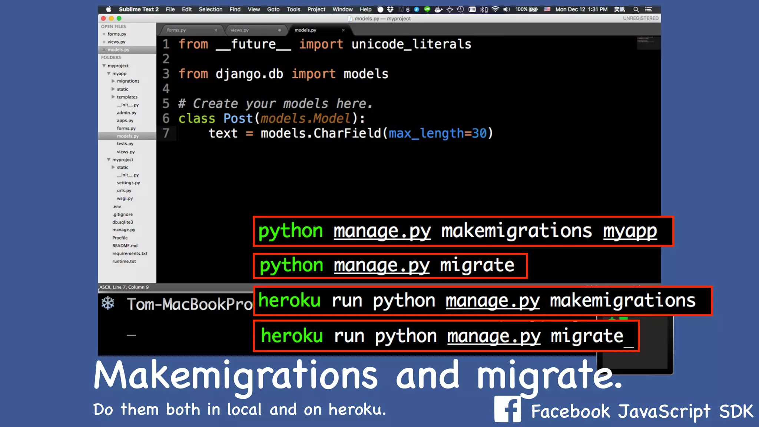Open tests.py in the sidebar

pyautogui.click(x=125, y=144)
